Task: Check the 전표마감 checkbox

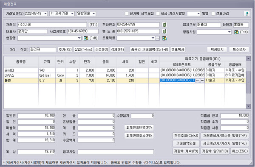Action: pyautogui.click(x=213, y=14)
